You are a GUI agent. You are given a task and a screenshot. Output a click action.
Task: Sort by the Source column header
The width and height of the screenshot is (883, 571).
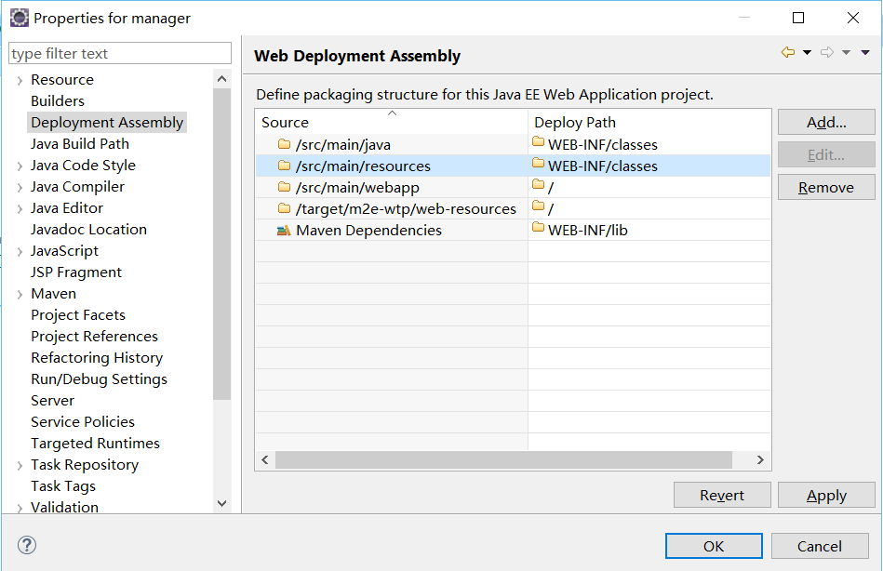pos(392,122)
